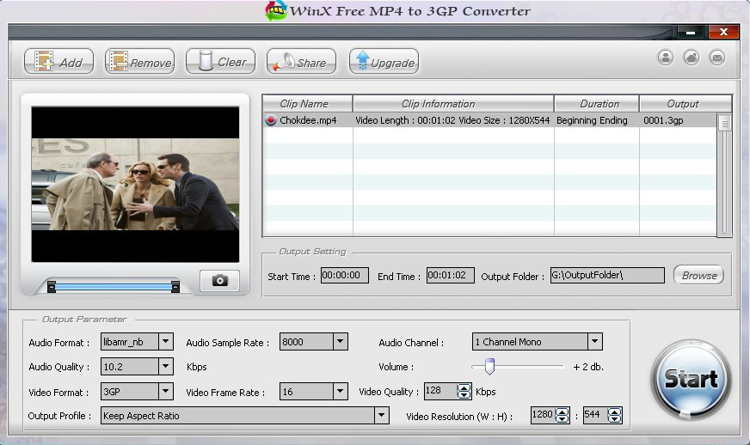
Task: Click the Clip Name column header
Action: 308,104
